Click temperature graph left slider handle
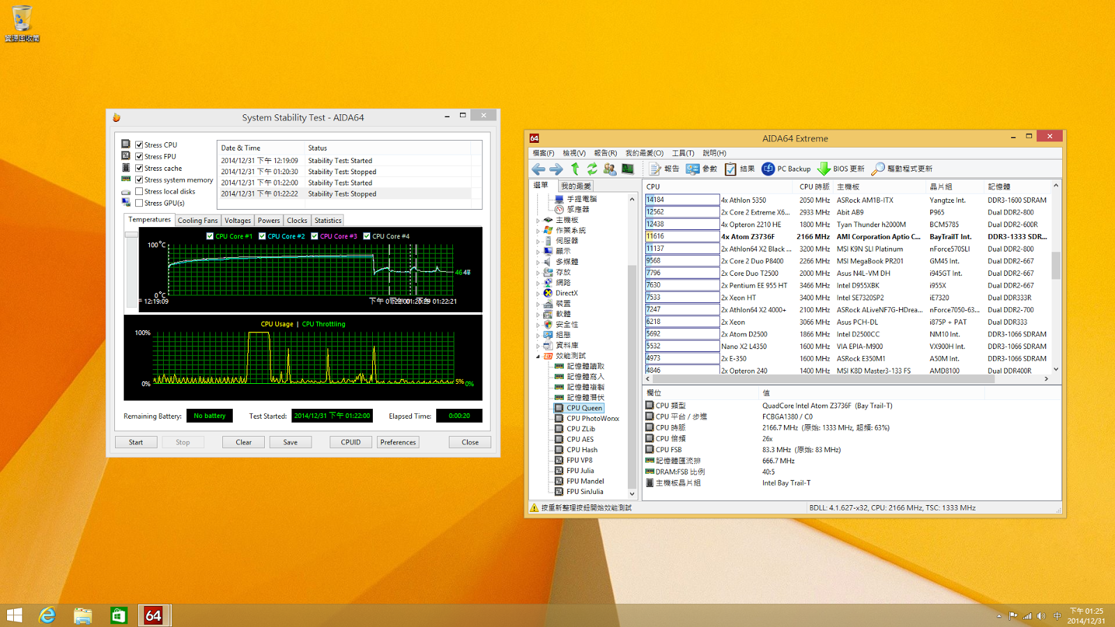1115x627 pixels. [x=131, y=235]
